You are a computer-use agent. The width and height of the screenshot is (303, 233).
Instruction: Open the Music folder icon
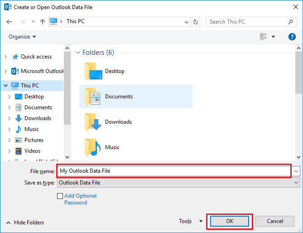(92, 147)
